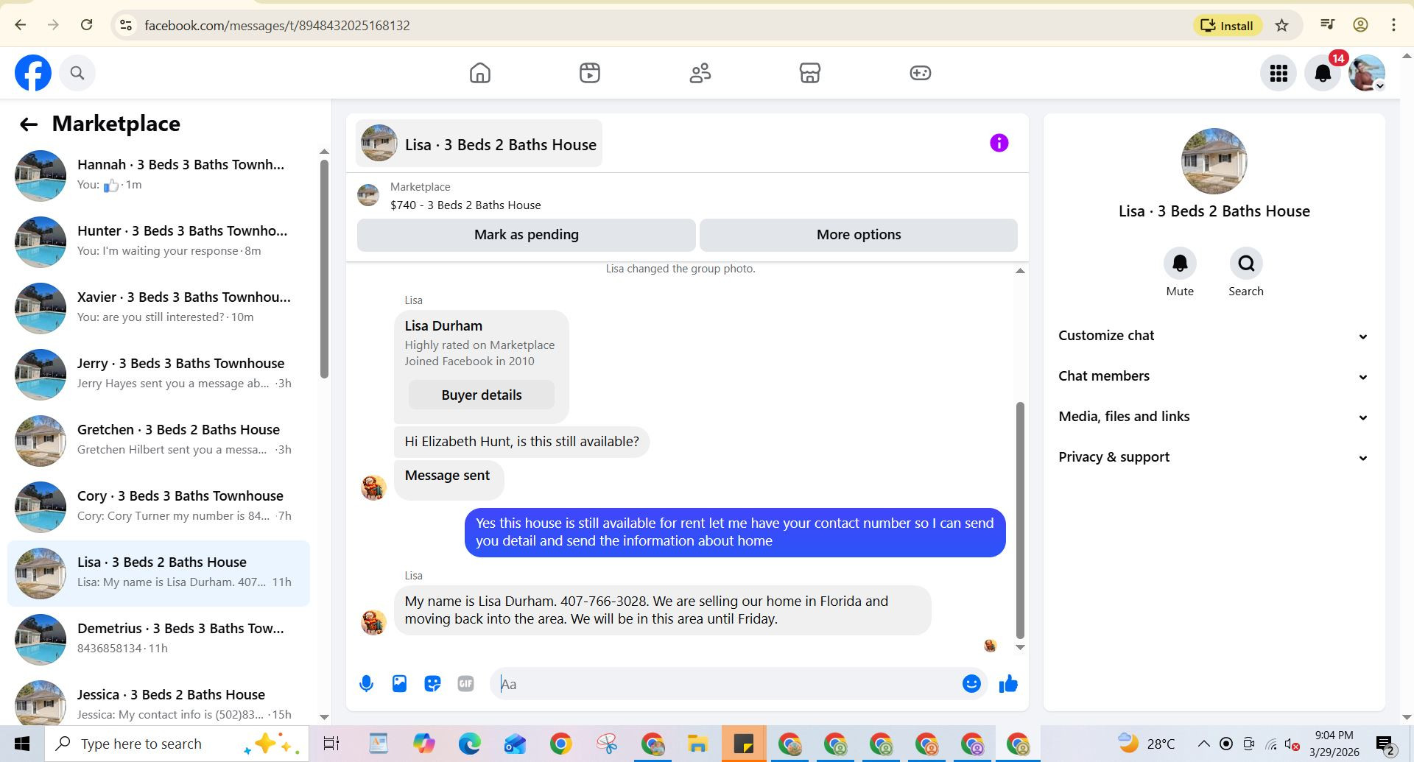Open Demetrius 3 Beds 3 Baths conversation

(x=158, y=639)
